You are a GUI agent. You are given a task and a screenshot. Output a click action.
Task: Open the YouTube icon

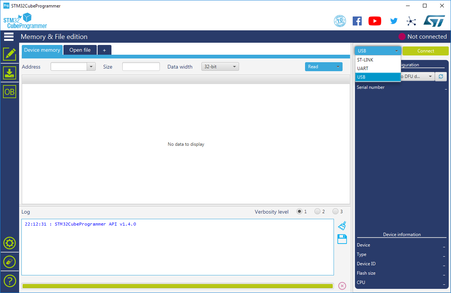click(x=375, y=21)
